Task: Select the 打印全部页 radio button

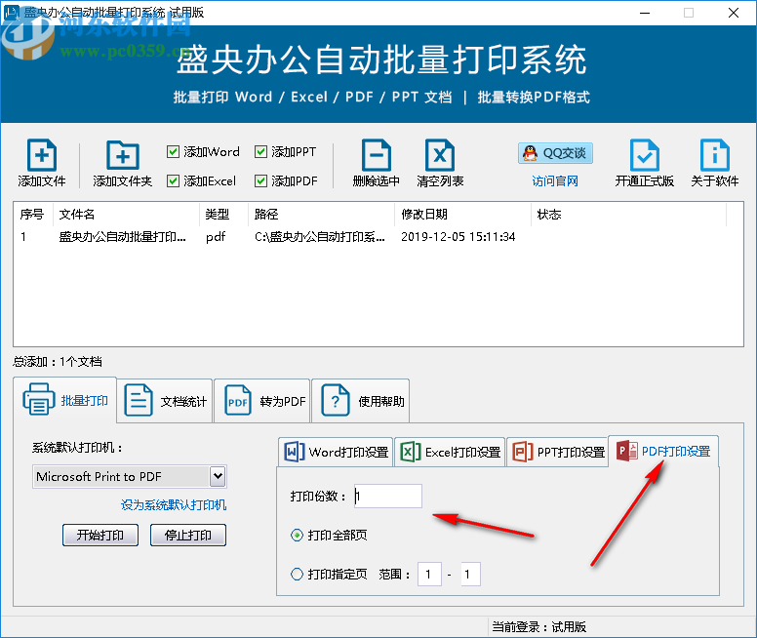Action: (297, 536)
